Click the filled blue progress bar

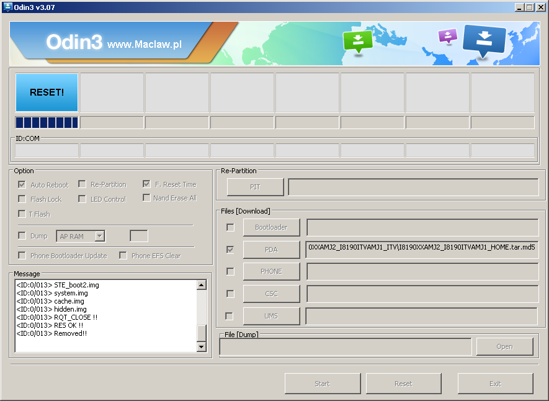tap(47, 122)
